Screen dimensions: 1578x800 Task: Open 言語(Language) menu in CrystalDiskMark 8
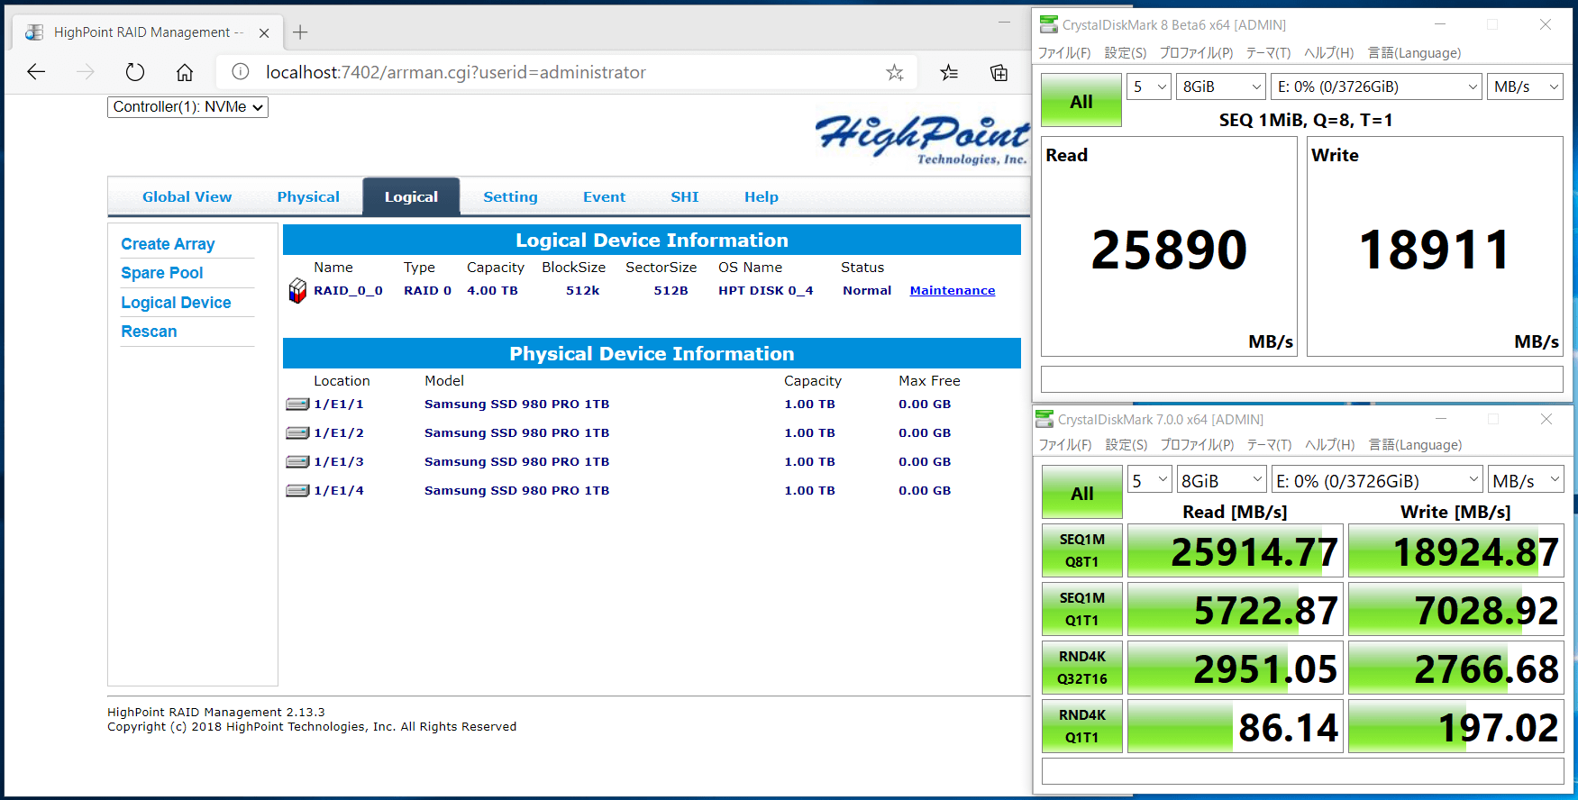point(1414,53)
